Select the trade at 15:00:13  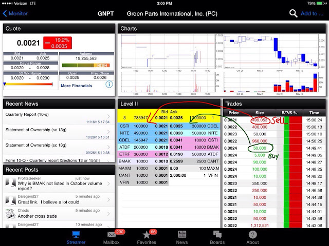275,127
